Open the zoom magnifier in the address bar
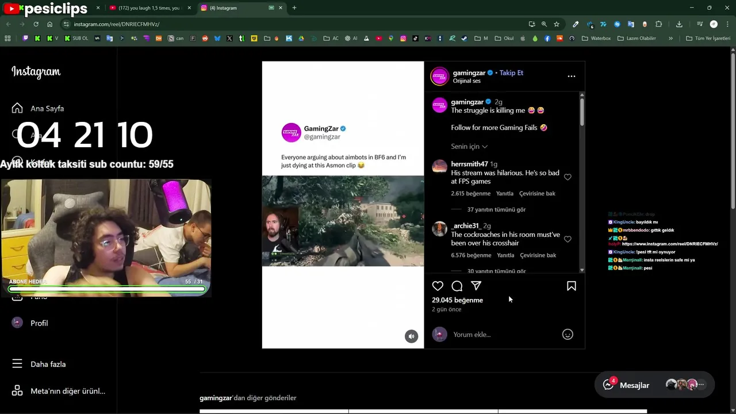This screenshot has width=736, height=414. (x=544, y=24)
